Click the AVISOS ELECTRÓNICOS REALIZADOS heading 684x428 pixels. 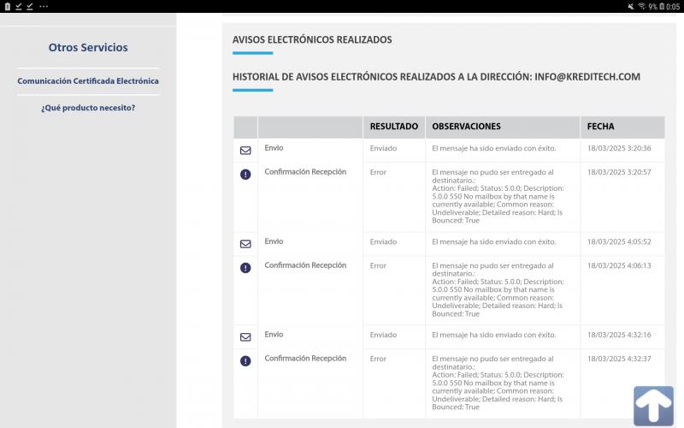click(x=312, y=39)
